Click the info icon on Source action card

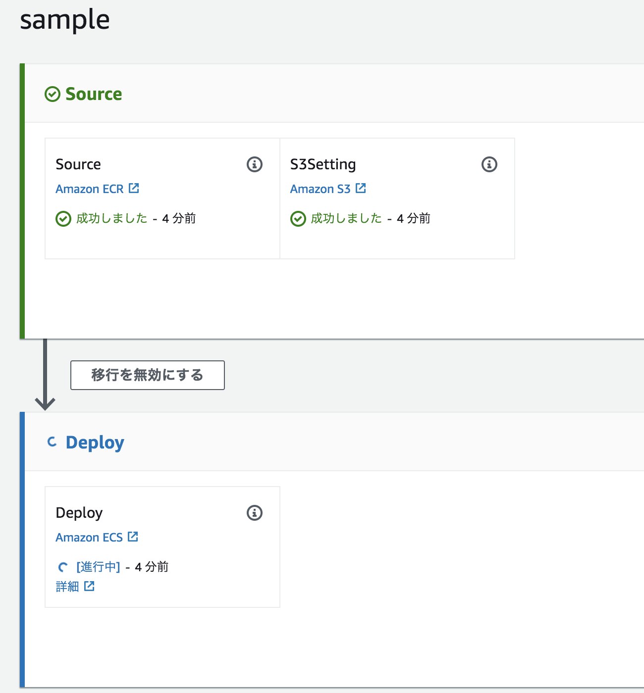click(255, 164)
